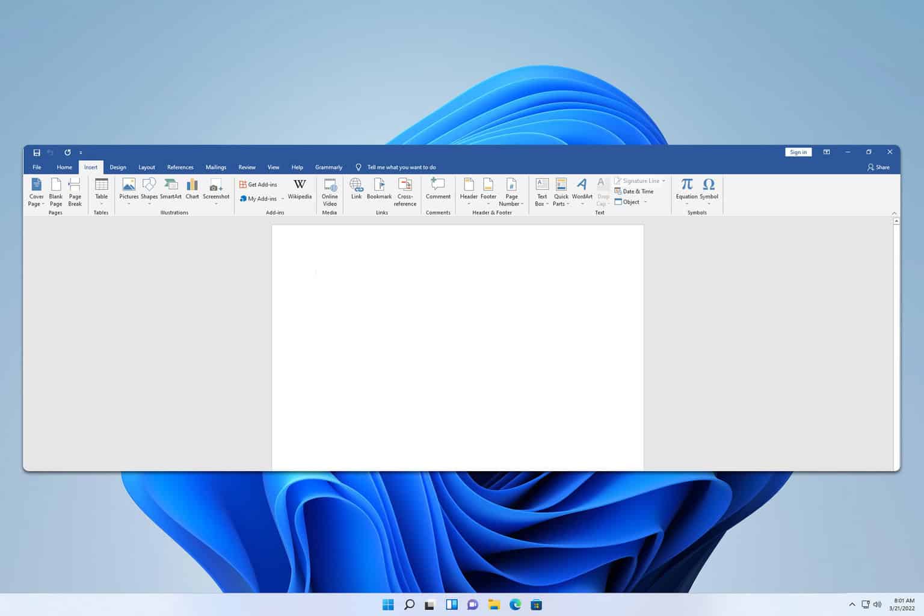Open the Header options
The image size is (924, 616).
click(x=469, y=192)
